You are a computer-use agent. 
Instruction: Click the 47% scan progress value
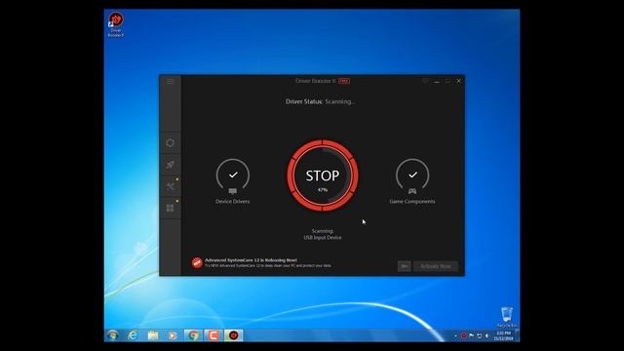coord(323,190)
